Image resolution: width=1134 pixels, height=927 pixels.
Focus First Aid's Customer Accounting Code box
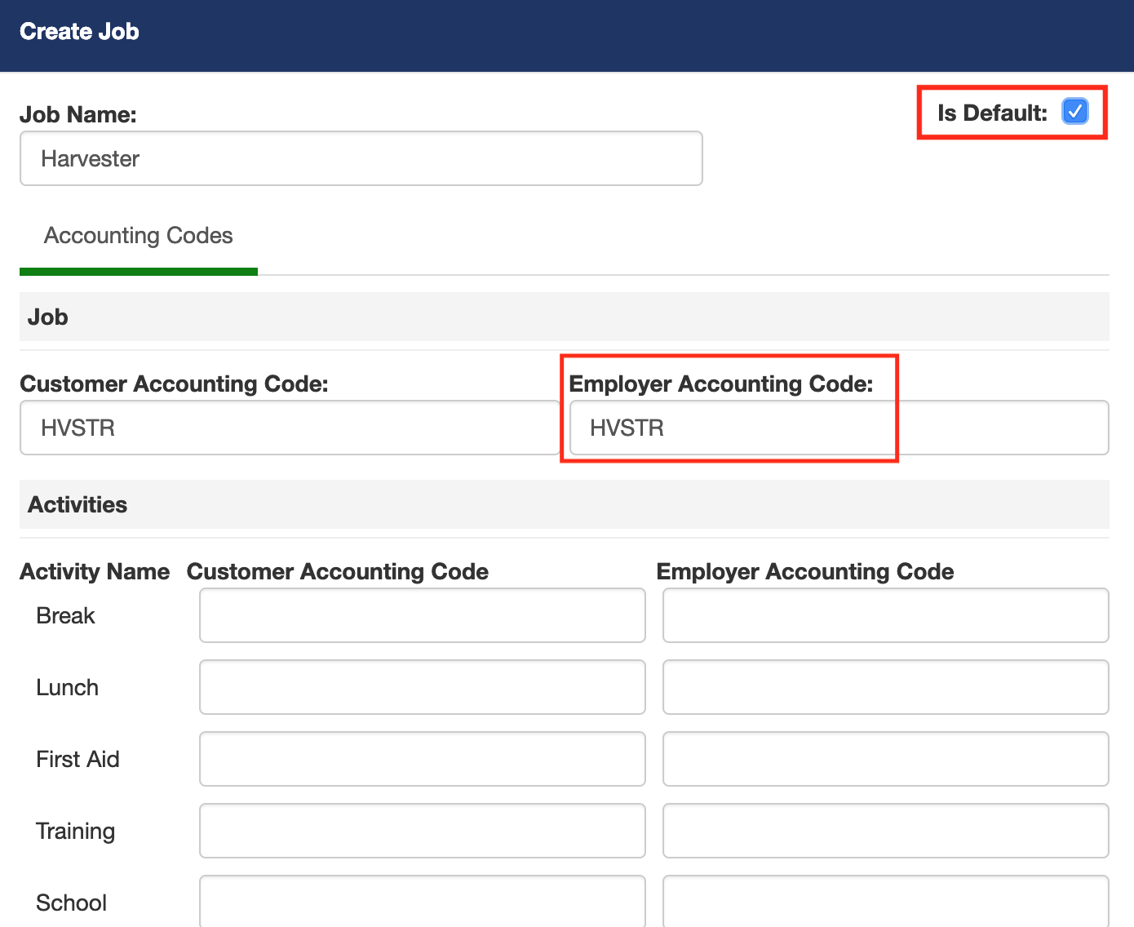pos(422,759)
